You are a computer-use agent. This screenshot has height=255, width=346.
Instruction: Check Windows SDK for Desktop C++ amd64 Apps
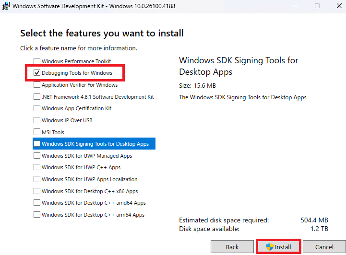coord(37,203)
